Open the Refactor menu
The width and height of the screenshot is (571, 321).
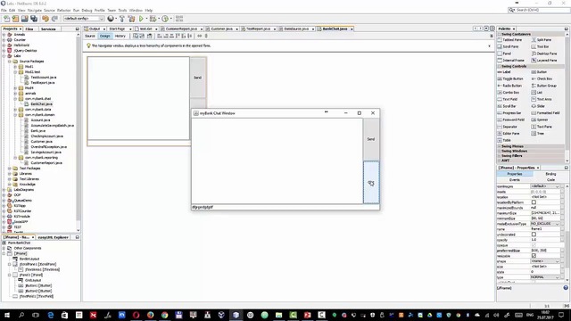point(63,10)
